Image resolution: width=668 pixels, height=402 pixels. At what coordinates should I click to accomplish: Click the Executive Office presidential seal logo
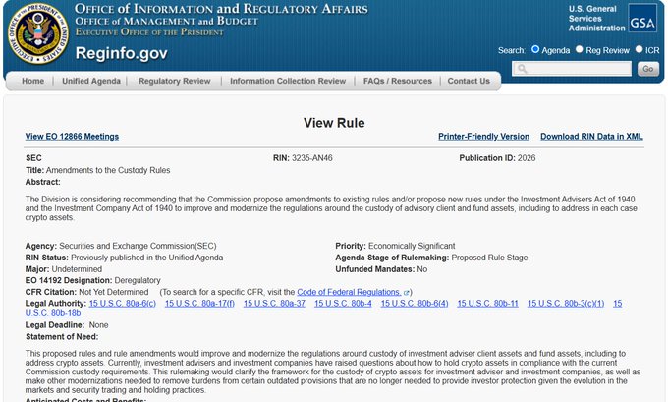[38, 33]
